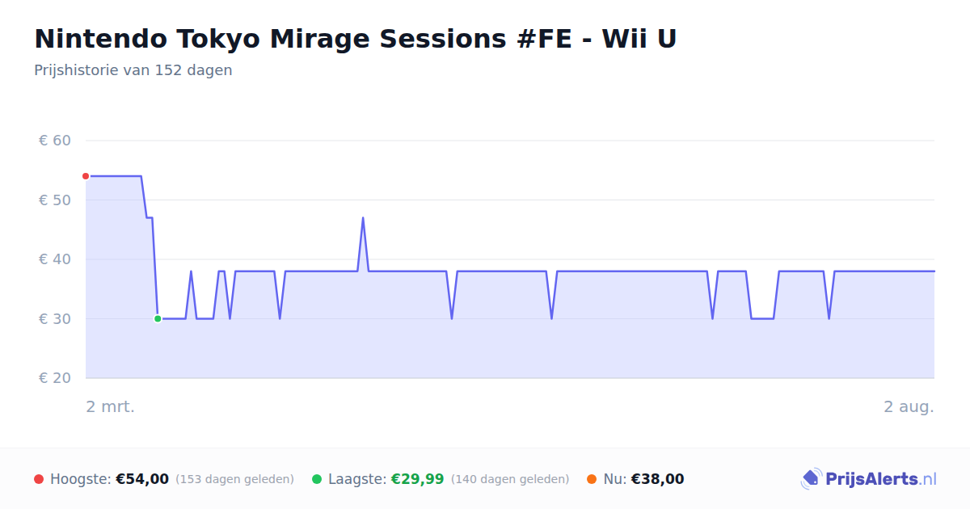Click the Prijshistorie van 152 dagen subtitle
Image resolution: width=970 pixels, height=509 pixels.
133,70
